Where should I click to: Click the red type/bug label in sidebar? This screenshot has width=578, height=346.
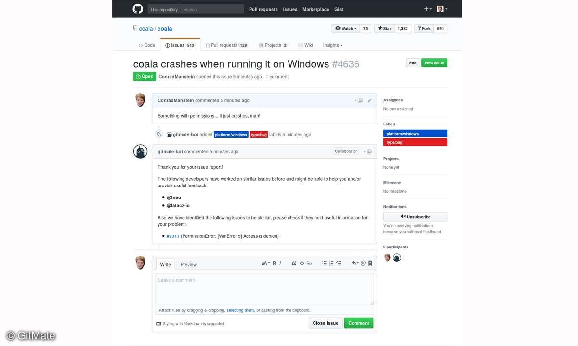[415, 142]
